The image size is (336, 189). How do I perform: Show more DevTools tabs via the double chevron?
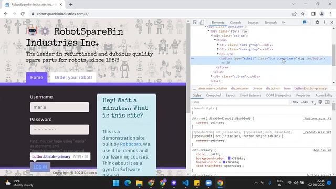pyautogui.click(x=283, y=22)
